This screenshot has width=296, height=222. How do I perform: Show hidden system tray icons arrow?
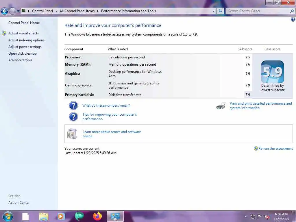tap(246, 217)
